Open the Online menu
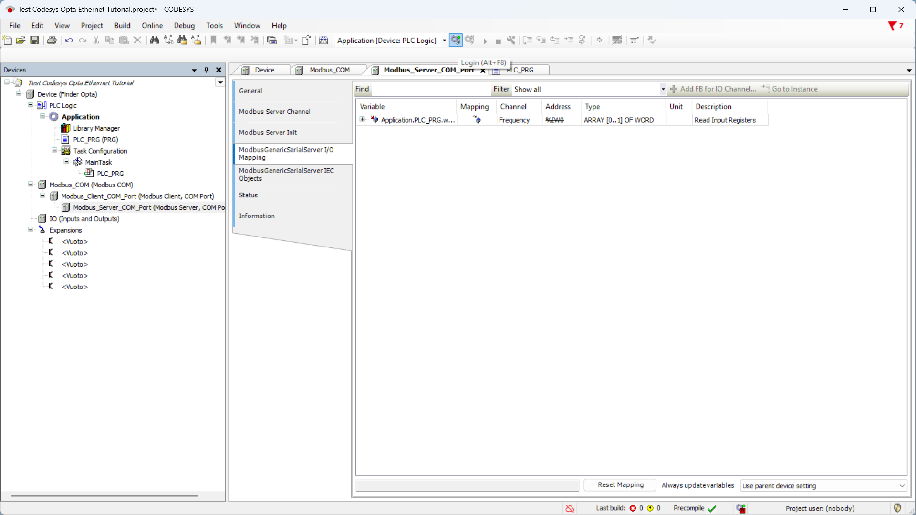The height and width of the screenshot is (515, 916). [x=152, y=26]
